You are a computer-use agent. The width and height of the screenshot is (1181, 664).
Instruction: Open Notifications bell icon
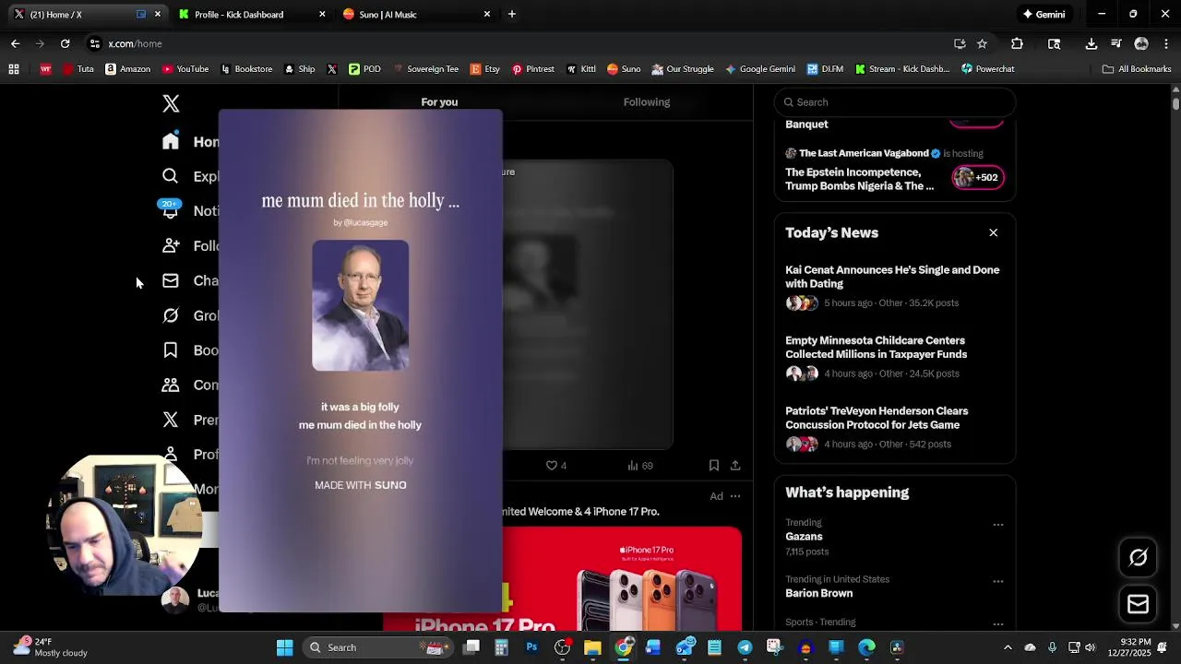(x=171, y=210)
